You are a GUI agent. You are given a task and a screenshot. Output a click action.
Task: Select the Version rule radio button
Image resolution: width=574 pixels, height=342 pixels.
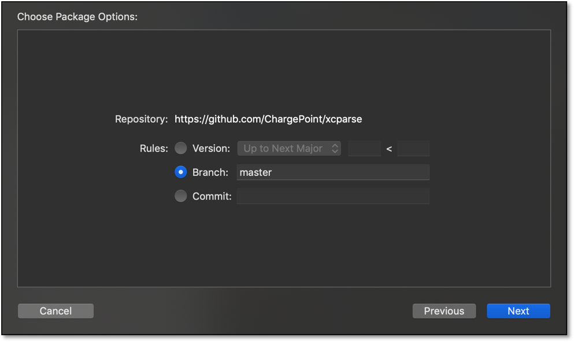click(x=181, y=148)
